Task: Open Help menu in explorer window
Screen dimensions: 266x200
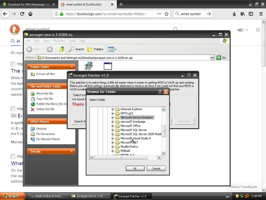Action: [82, 41]
